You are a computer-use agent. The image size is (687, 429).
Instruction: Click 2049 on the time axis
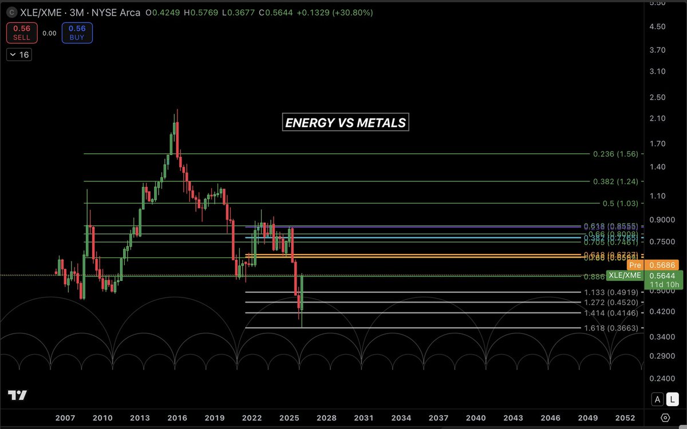588,418
